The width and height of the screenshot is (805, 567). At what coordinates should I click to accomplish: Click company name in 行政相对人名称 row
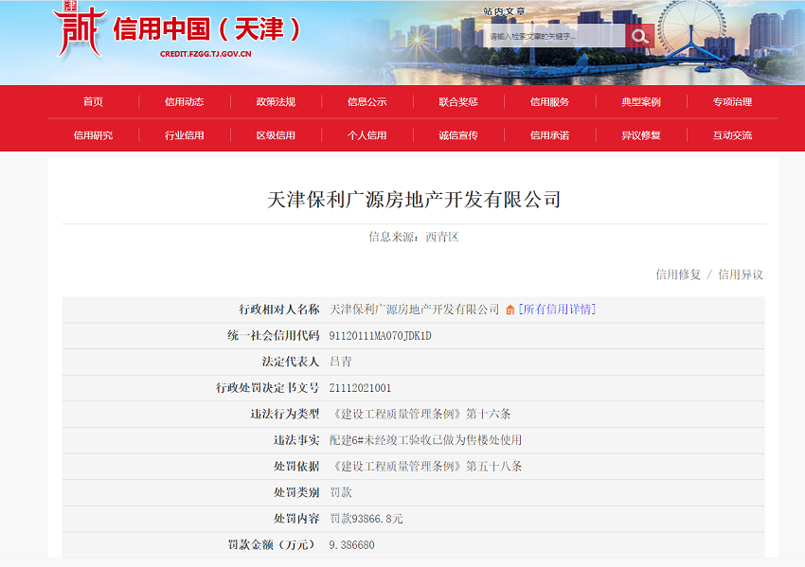[414, 310]
